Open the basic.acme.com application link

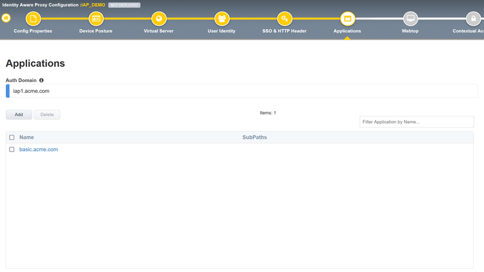pyautogui.click(x=39, y=150)
